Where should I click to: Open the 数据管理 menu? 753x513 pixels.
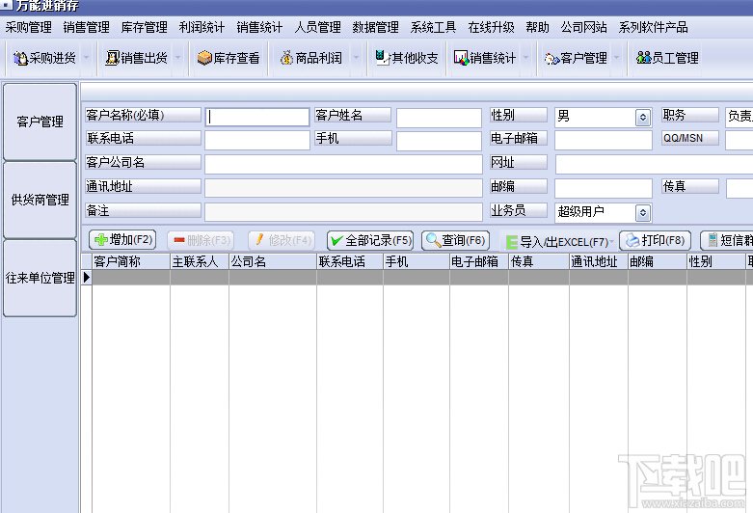click(x=375, y=27)
